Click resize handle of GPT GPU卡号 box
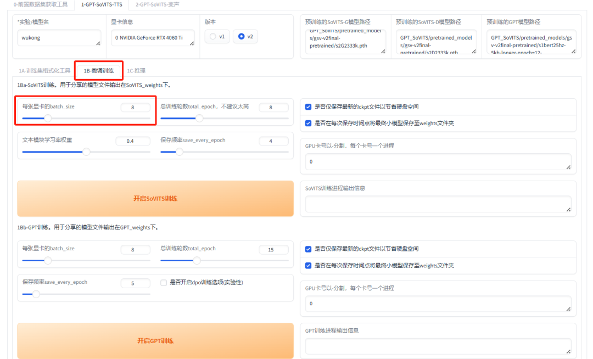The image size is (593, 359). point(568,309)
